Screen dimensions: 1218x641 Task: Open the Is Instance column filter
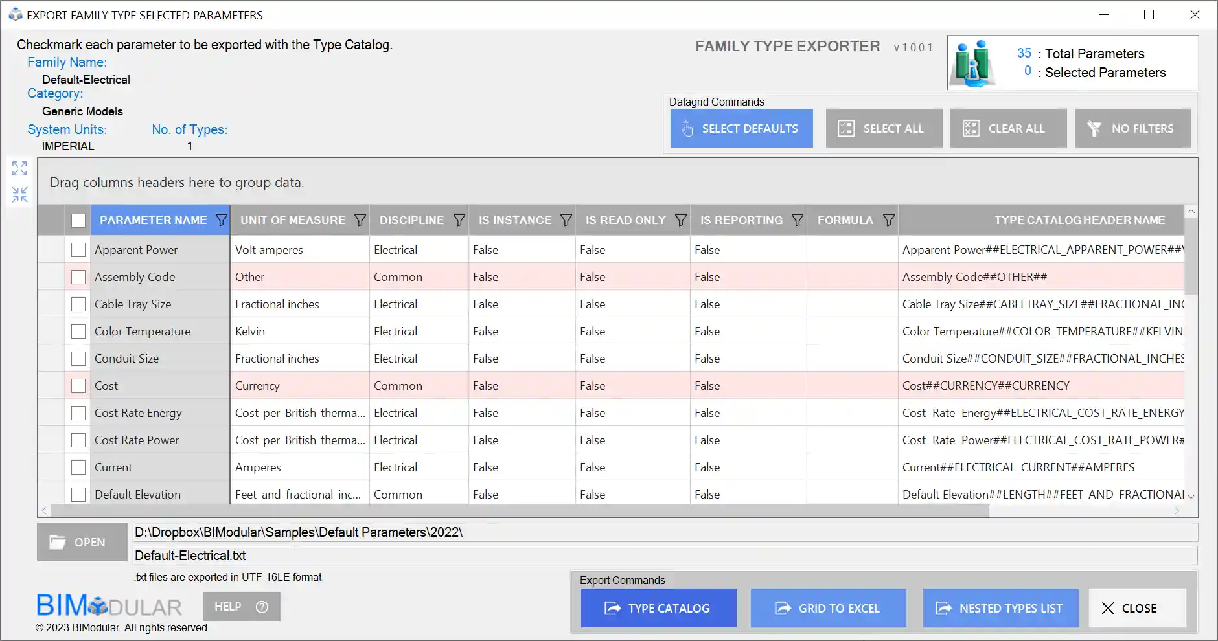pos(566,219)
